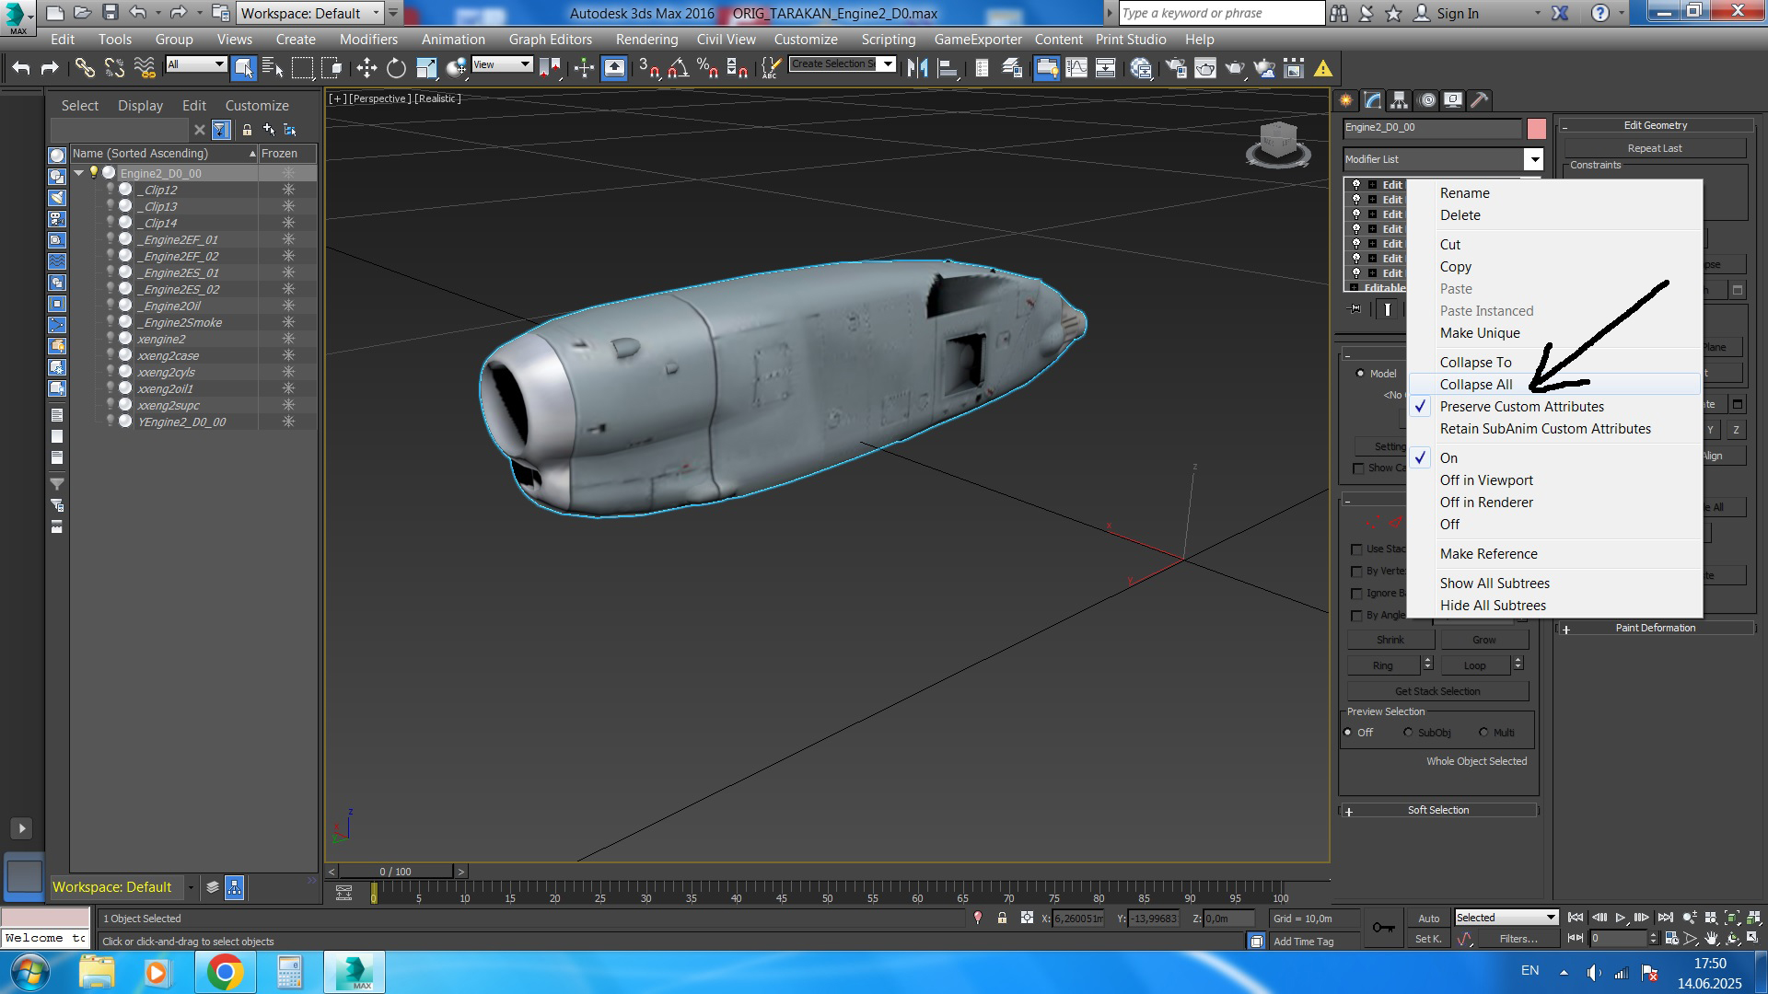
Task: Click the Repeat Last button
Action: pyautogui.click(x=1654, y=148)
